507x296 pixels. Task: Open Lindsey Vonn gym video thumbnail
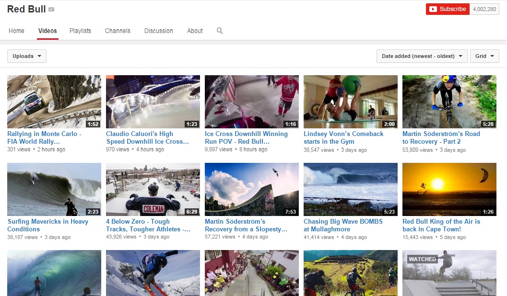351,102
